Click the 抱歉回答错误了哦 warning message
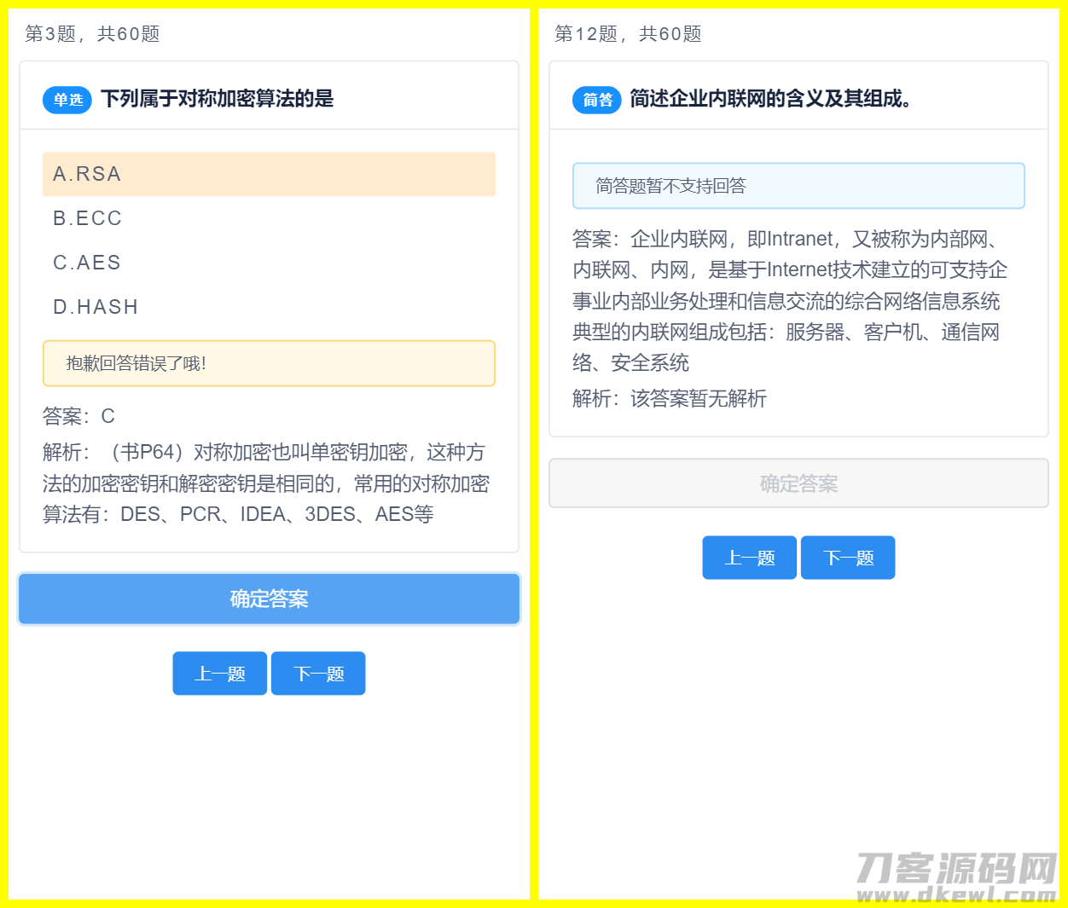The height and width of the screenshot is (908, 1068). pyautogui.click(x=269, y=363)
